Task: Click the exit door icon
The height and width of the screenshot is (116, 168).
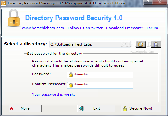Action: 81,108
